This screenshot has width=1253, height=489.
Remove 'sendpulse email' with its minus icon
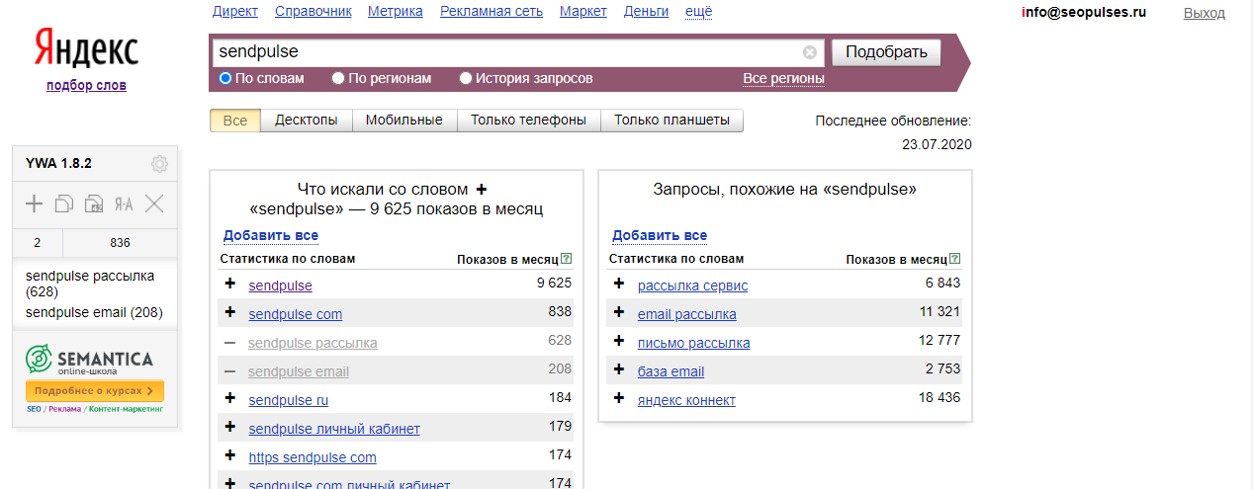point(230,370)
